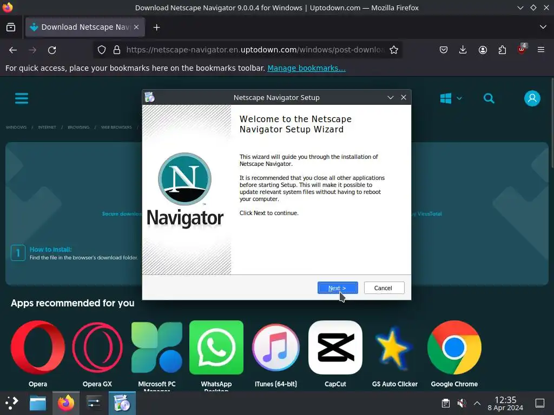
Task: Open the KDE application launcher
Action: click(x=12, y=403)
